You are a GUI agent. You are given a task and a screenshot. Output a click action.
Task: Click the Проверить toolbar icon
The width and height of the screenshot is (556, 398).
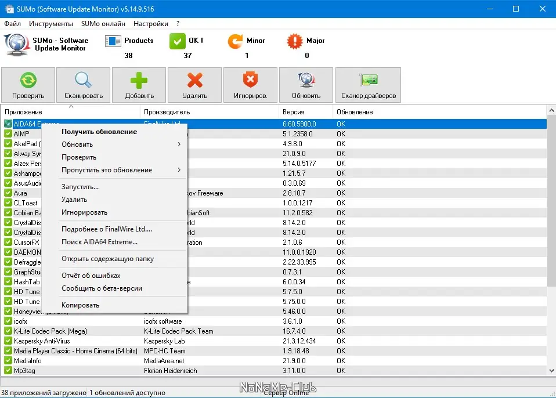coord(28,80)
